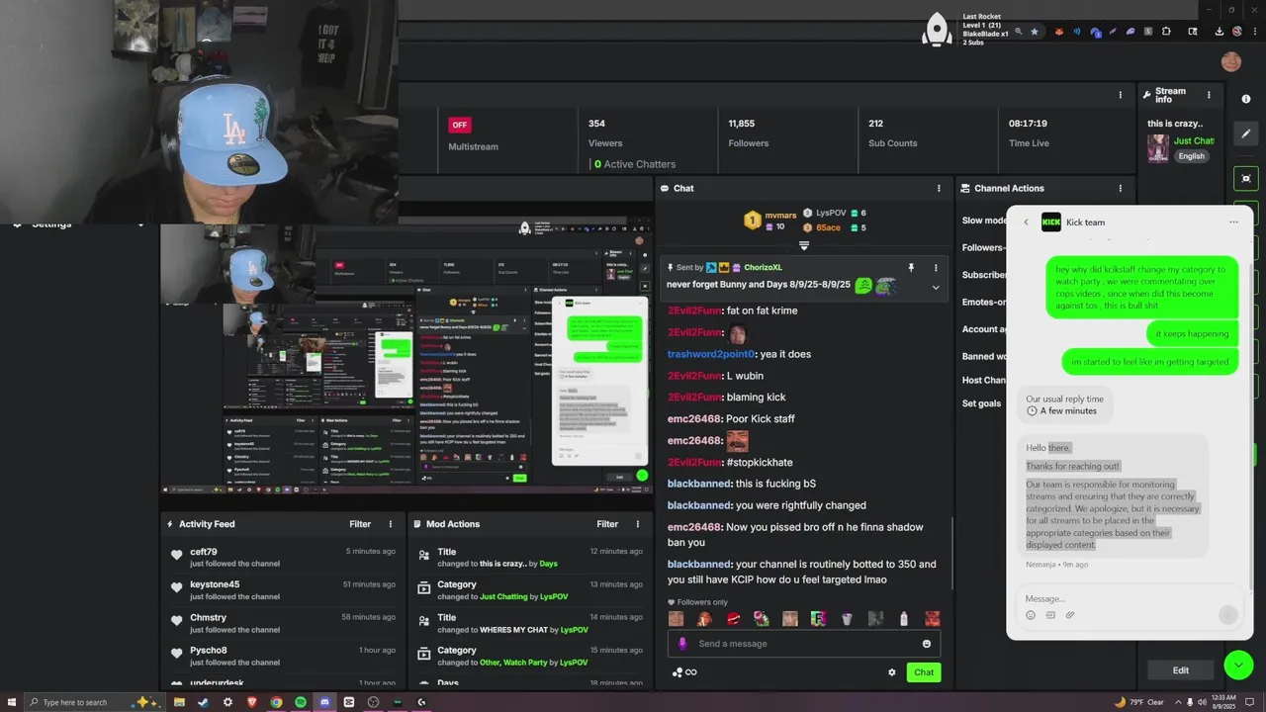Open Spotify from the taskbar
1266x712 pixels.
tap(301, 702)
